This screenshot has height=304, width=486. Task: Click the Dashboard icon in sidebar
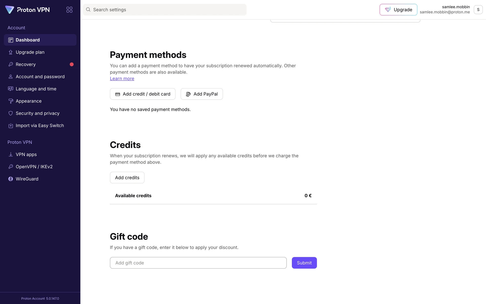click(x=11, y=40)
